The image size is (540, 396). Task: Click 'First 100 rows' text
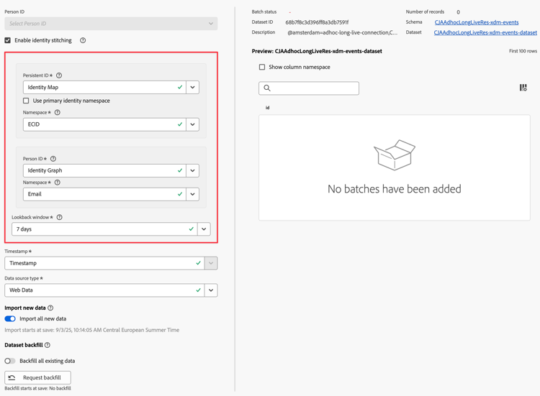pos(523,51)
